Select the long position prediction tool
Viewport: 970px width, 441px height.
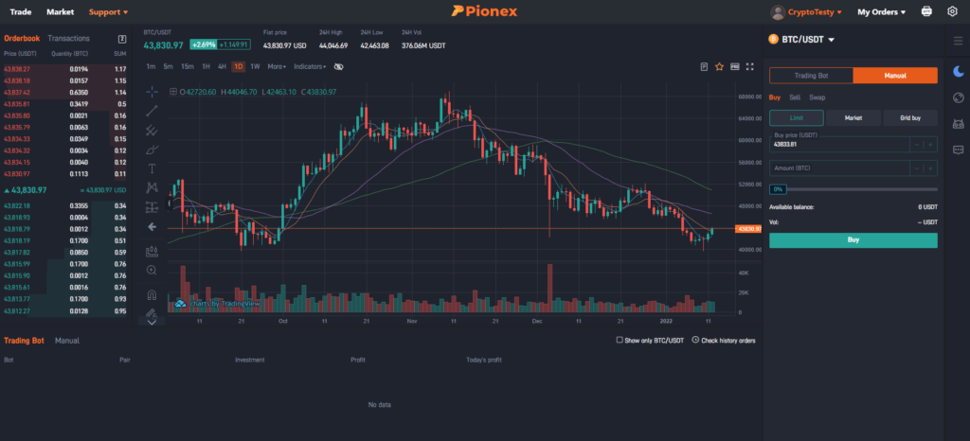click(x=153, y=207)
